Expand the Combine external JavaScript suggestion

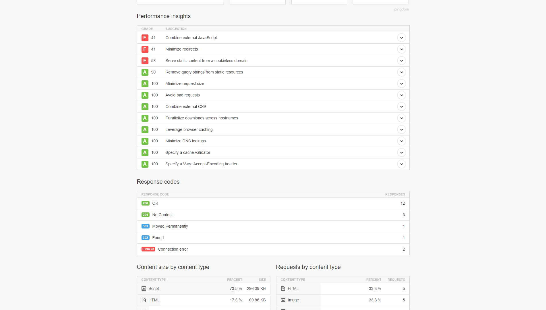[401, 38]
